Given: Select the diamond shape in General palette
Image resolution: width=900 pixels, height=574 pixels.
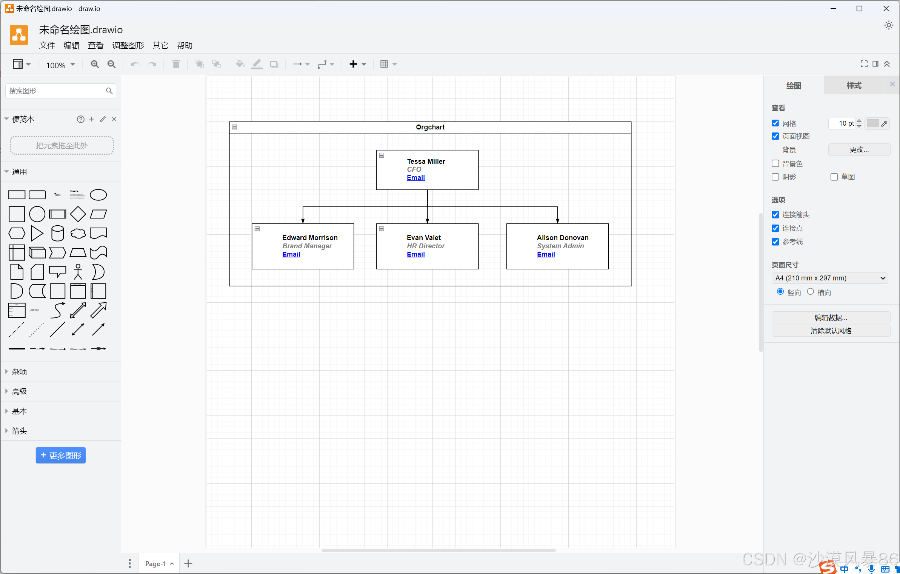Looking at the screenshot, I should [78, 214].
